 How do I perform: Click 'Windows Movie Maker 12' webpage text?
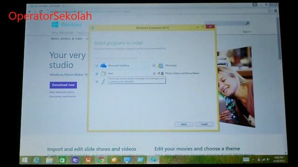click(68, 75)
